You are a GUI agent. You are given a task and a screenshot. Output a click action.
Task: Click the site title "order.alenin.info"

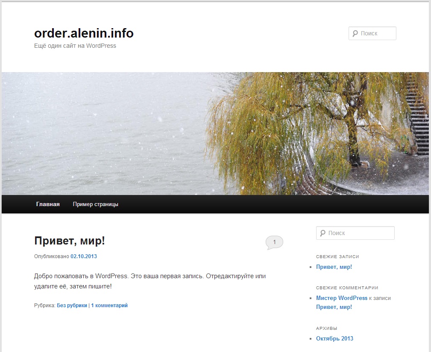click(84, 33)
